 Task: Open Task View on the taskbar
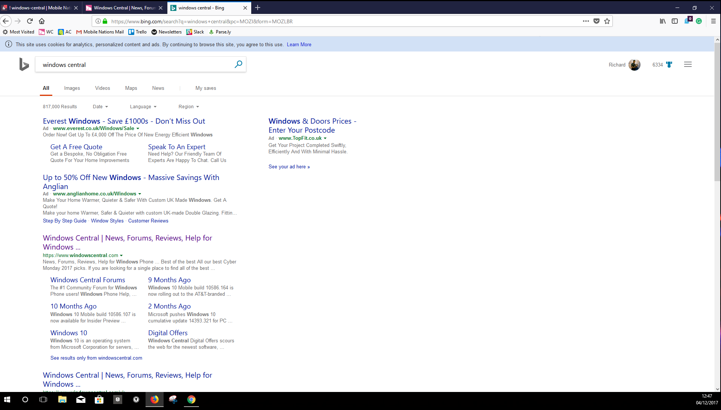coord(43,399)
